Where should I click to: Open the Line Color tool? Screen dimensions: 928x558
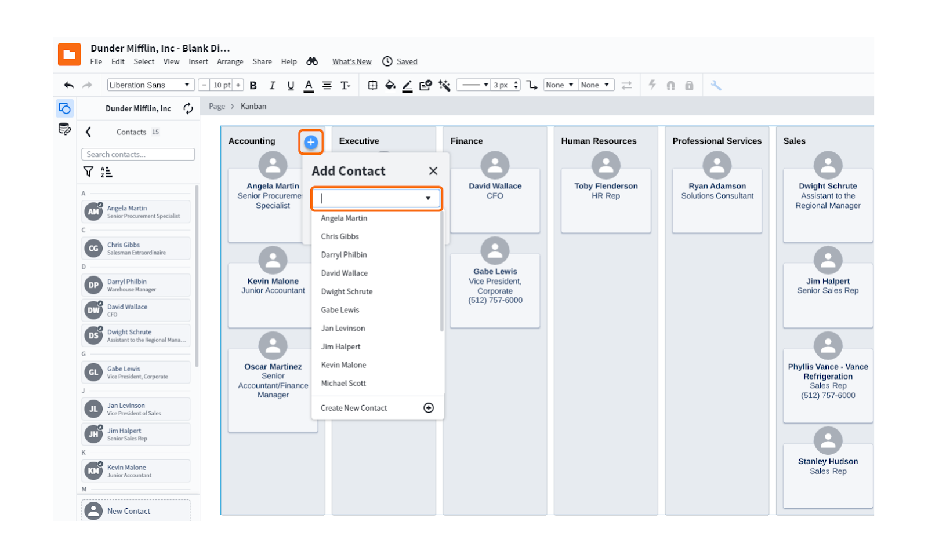click(407, 85)
